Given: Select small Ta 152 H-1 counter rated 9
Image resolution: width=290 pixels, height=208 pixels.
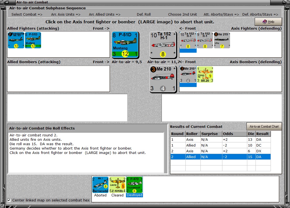Looking at the screenshot, I should 205,40.
